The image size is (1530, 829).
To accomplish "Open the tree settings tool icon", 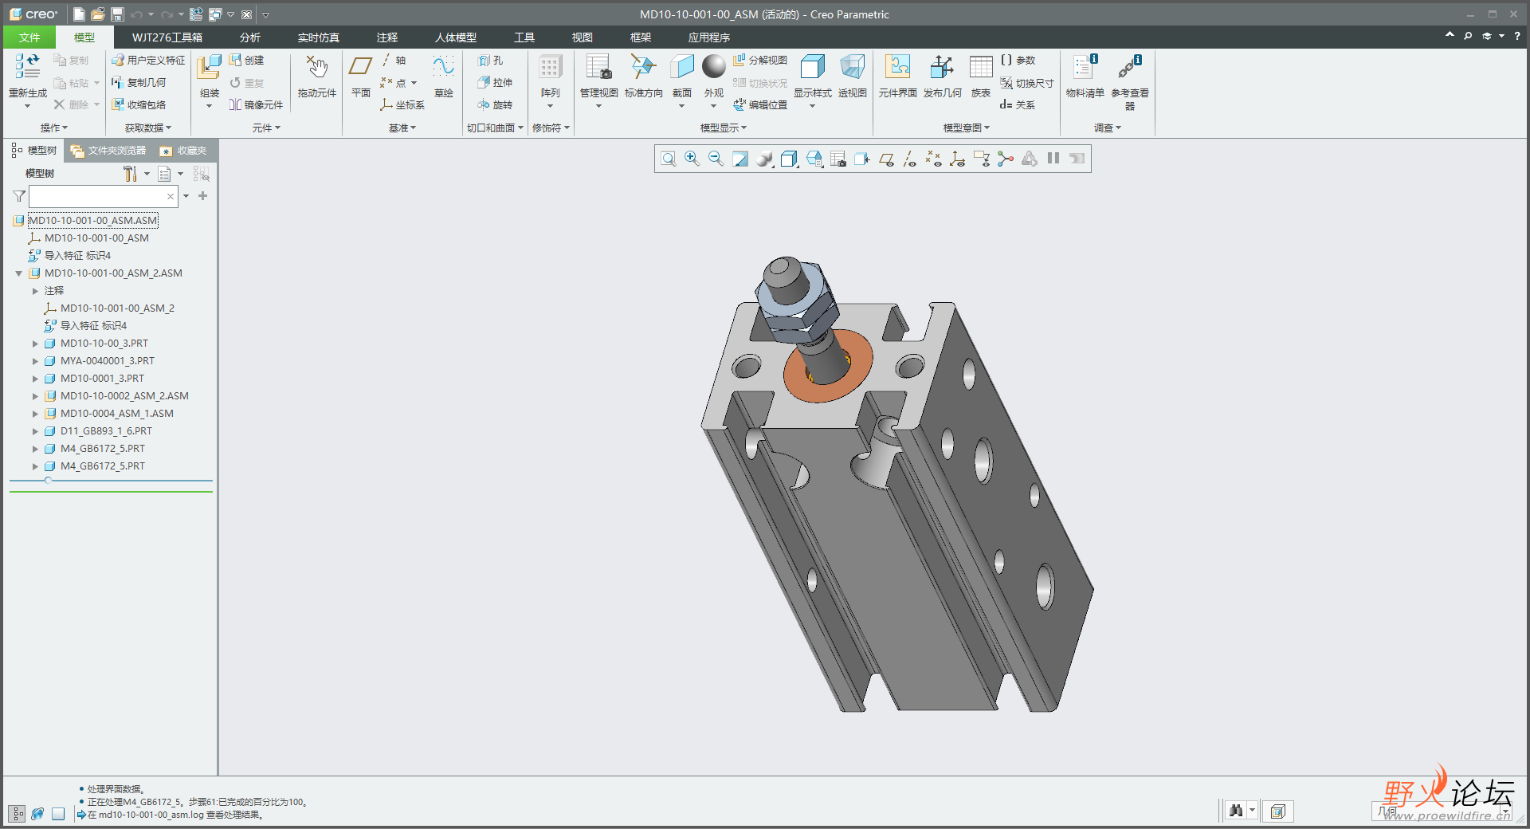I will pyautogui.click(x=130, y=174).
